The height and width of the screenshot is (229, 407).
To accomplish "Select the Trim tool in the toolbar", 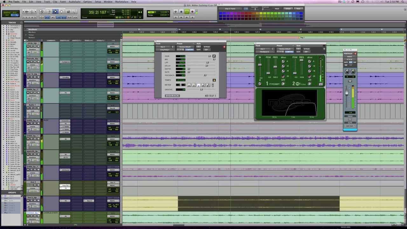I will click(x=49, y=12).
